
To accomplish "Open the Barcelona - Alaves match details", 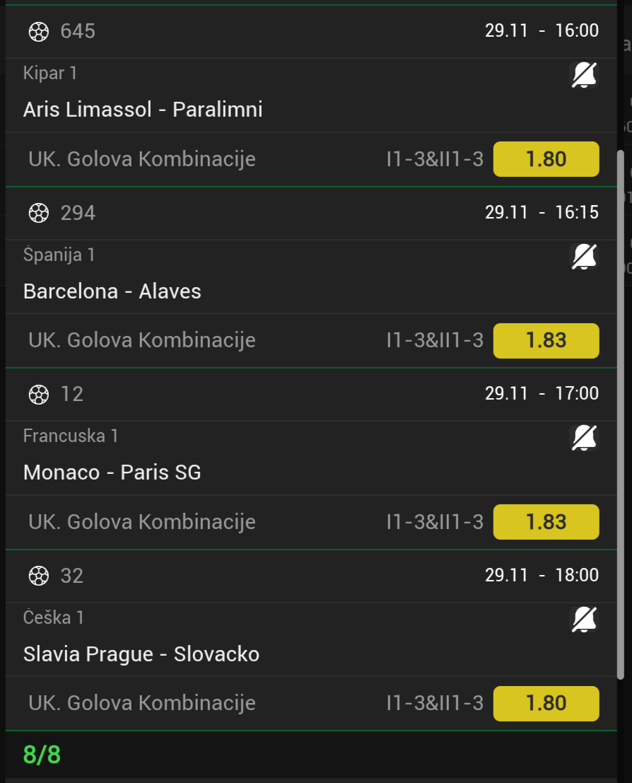I will pos(112,291).
